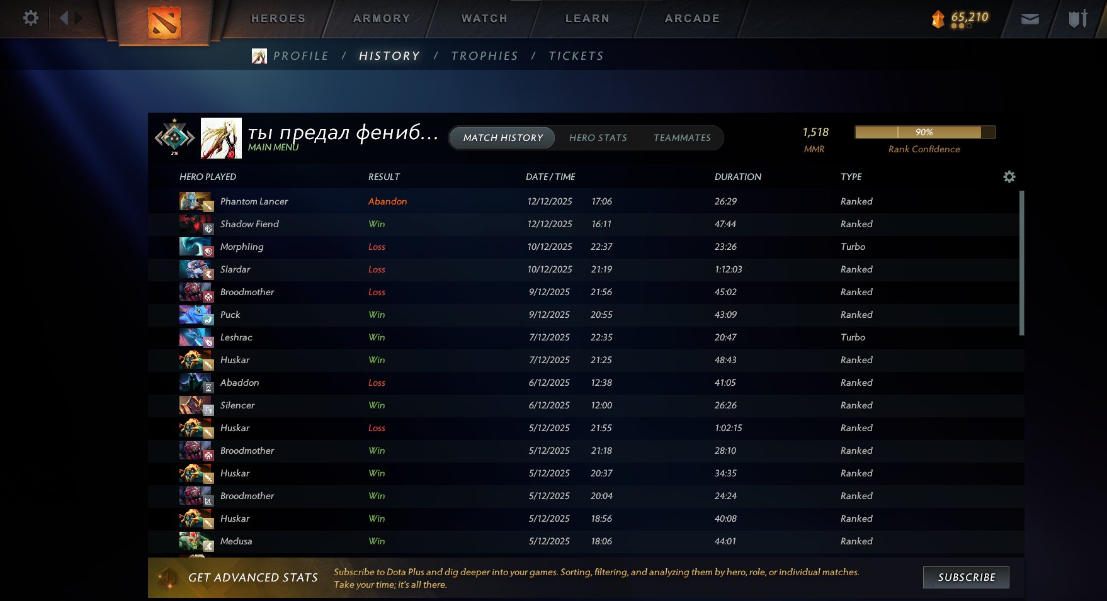
Task: Open the Heroes top menu
Action: coord(278,19)
